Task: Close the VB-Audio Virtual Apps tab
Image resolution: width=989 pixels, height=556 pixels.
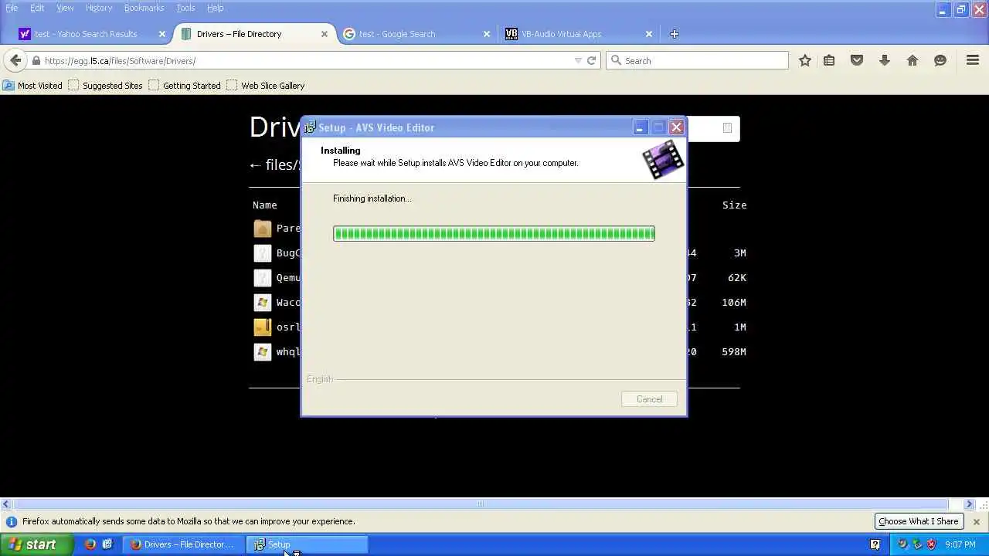Action: point(649,34)
